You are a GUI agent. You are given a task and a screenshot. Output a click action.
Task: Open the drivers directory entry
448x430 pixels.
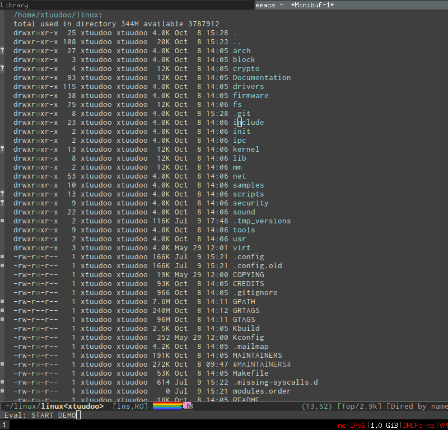(x=248, y=86)
